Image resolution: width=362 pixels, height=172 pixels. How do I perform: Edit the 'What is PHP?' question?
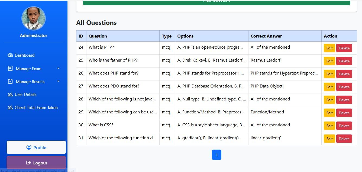click(x=329, y=48)
